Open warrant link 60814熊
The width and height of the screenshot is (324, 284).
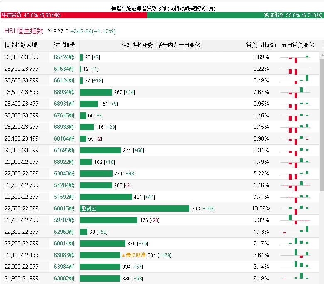tap(64, 243)
